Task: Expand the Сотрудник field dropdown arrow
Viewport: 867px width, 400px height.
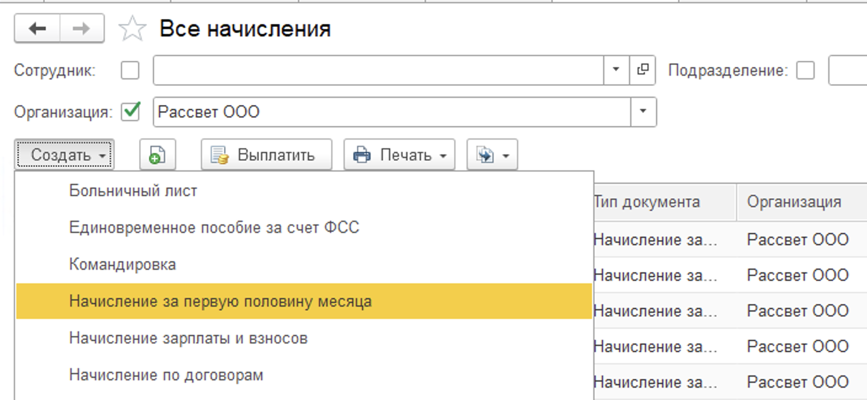Action: coord(617,70)
